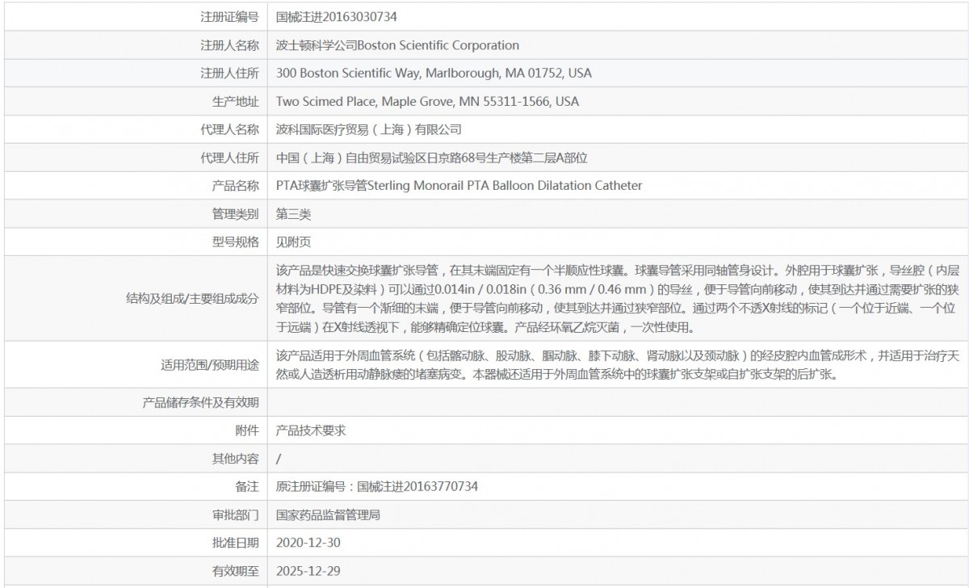This screenshot has width=969, height=588.
Task: Click the 备注 label
Action: click(x=247, y=486)
